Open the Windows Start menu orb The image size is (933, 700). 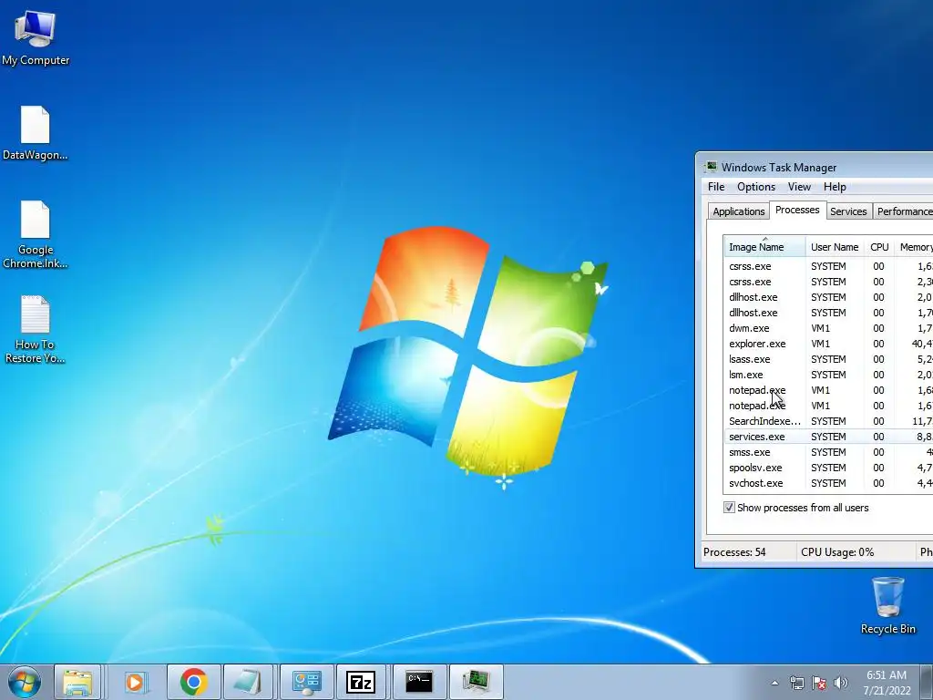click(25, 682)
